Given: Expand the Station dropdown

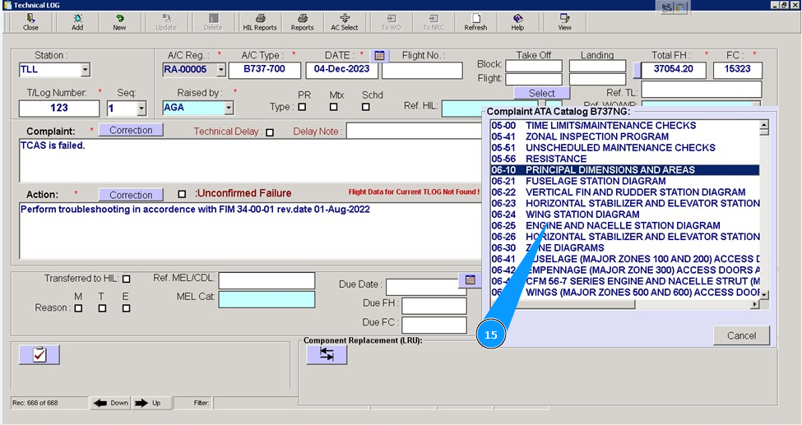Looking at the screenshot, I should tap(86, 70).
